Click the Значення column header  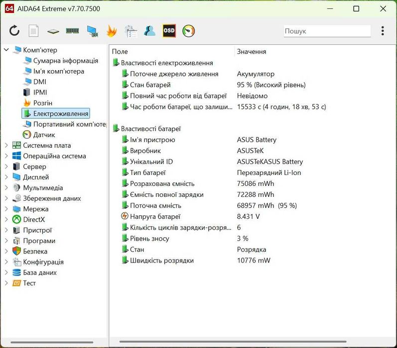pyautogui.click(x=251, y=52)
